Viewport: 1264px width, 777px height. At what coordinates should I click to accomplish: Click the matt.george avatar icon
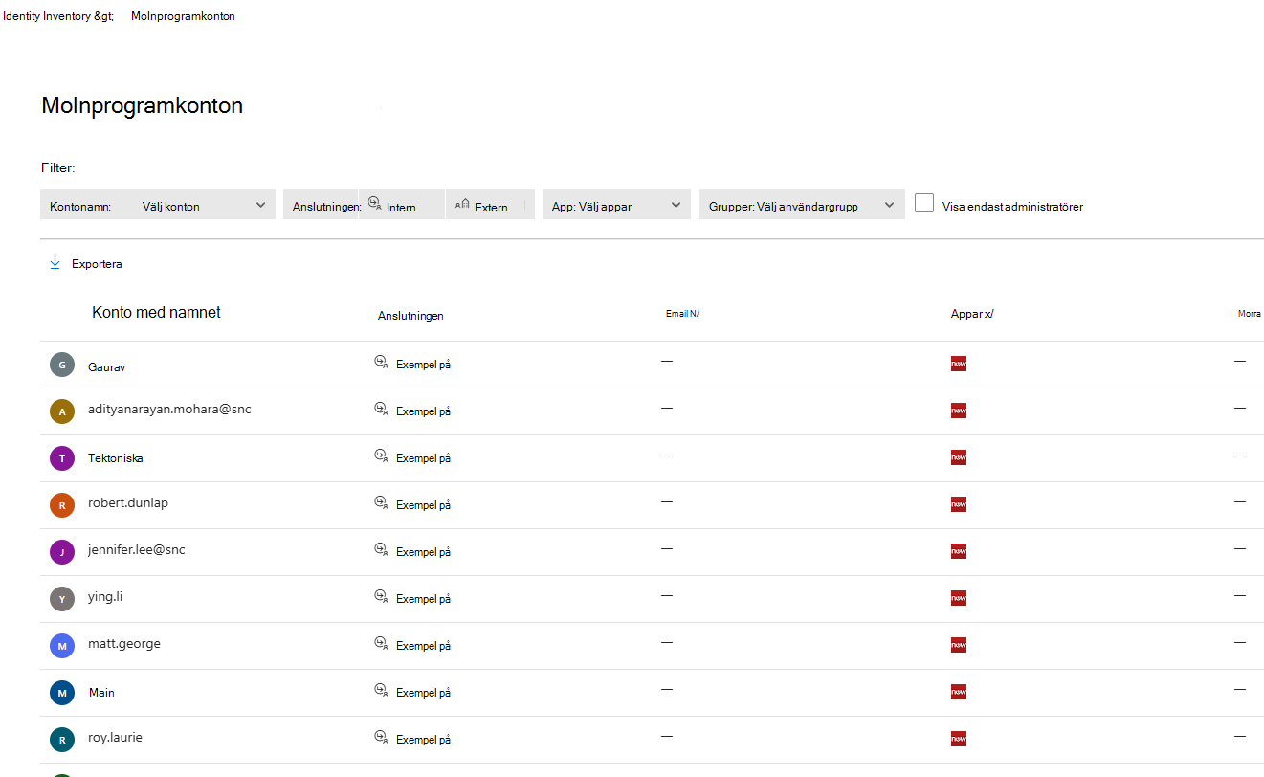coord(62,646)
